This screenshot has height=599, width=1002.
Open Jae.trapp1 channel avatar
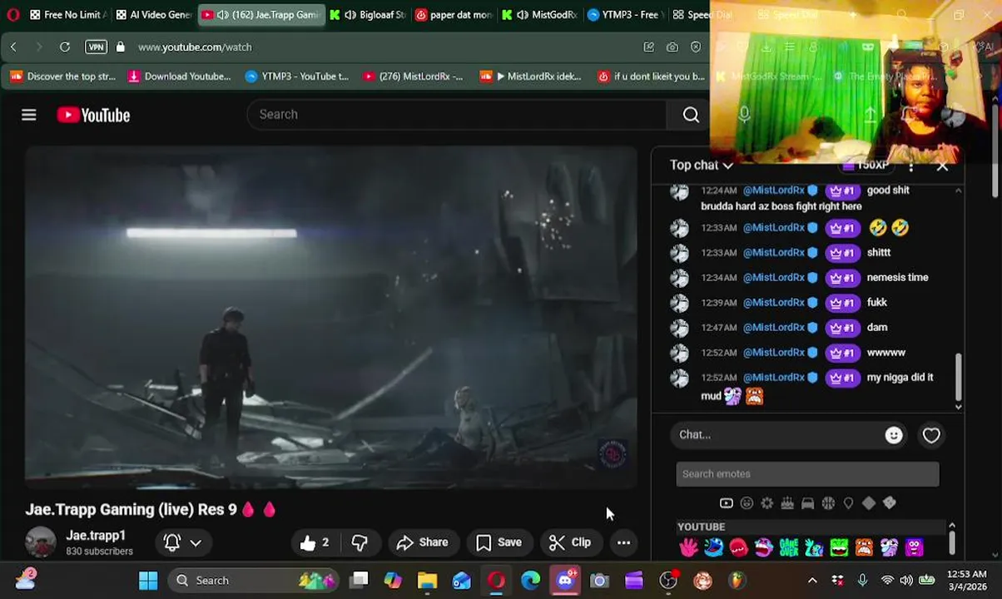40,542
